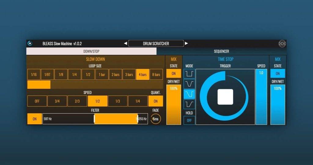Viewport: 313px width, 165px height.
Task: Select the highlighted third mode curve
Action: 189,94
